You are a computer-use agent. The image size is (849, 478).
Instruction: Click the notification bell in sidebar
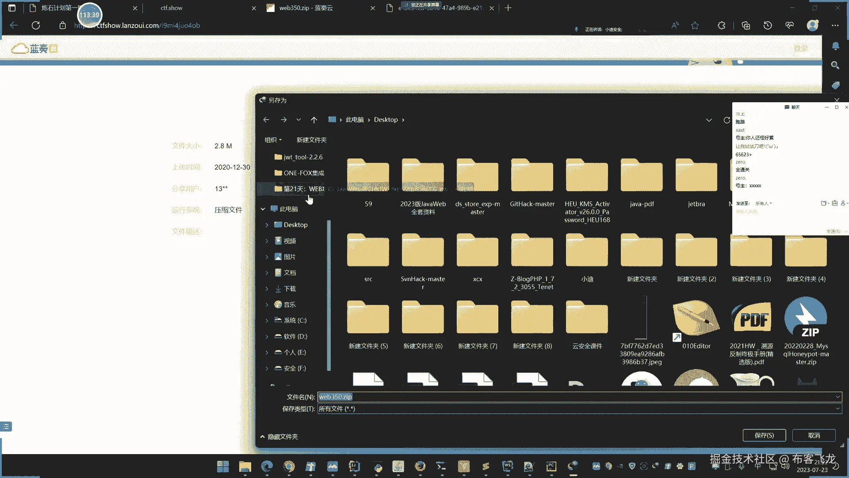pos(835,46)
